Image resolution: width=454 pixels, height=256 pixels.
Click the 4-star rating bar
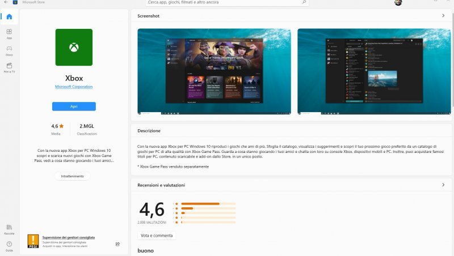tap(208, 208)
